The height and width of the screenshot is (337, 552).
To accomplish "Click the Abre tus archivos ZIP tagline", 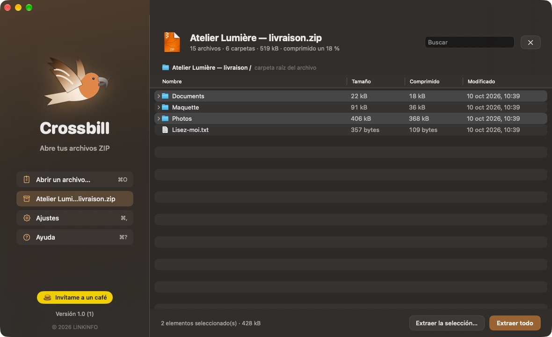I will [75, 148].
